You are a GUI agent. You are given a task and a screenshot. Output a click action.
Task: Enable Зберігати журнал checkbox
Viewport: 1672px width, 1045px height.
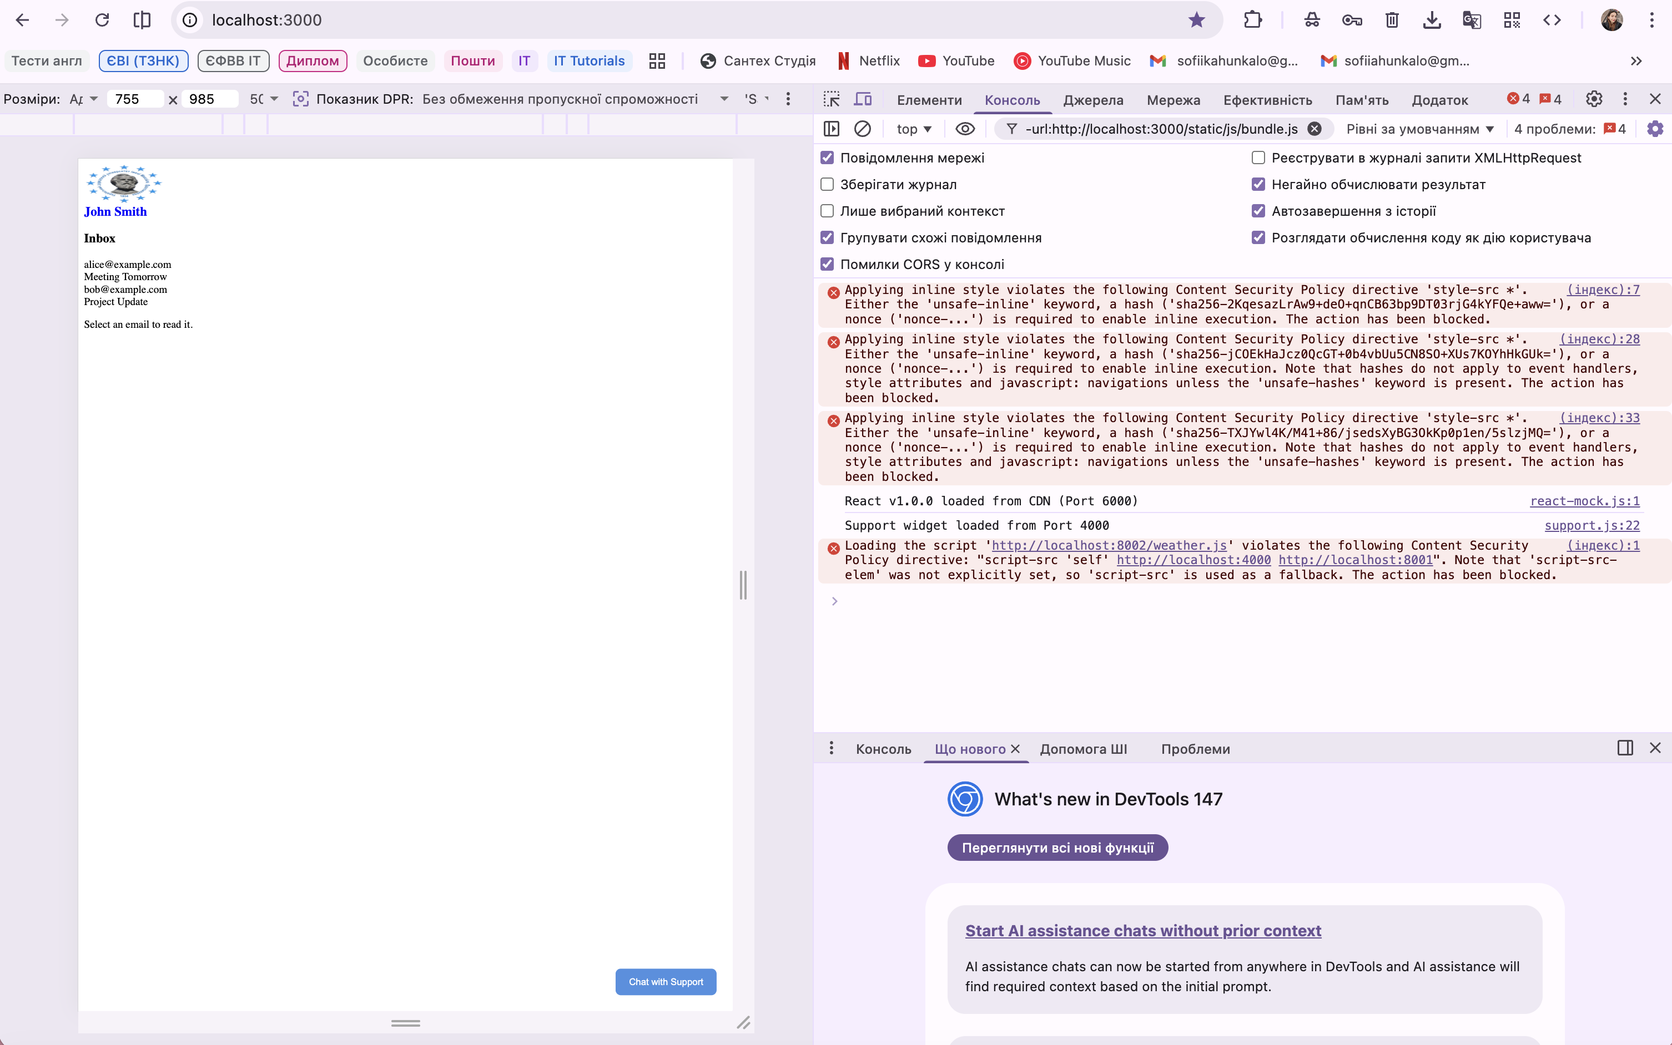[827, 184]
